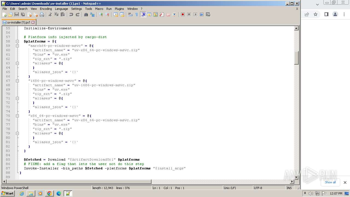Collapse aliases fold marker at line 71
Viewport: 350px width, 197px height.
click(x=17, y=98)
